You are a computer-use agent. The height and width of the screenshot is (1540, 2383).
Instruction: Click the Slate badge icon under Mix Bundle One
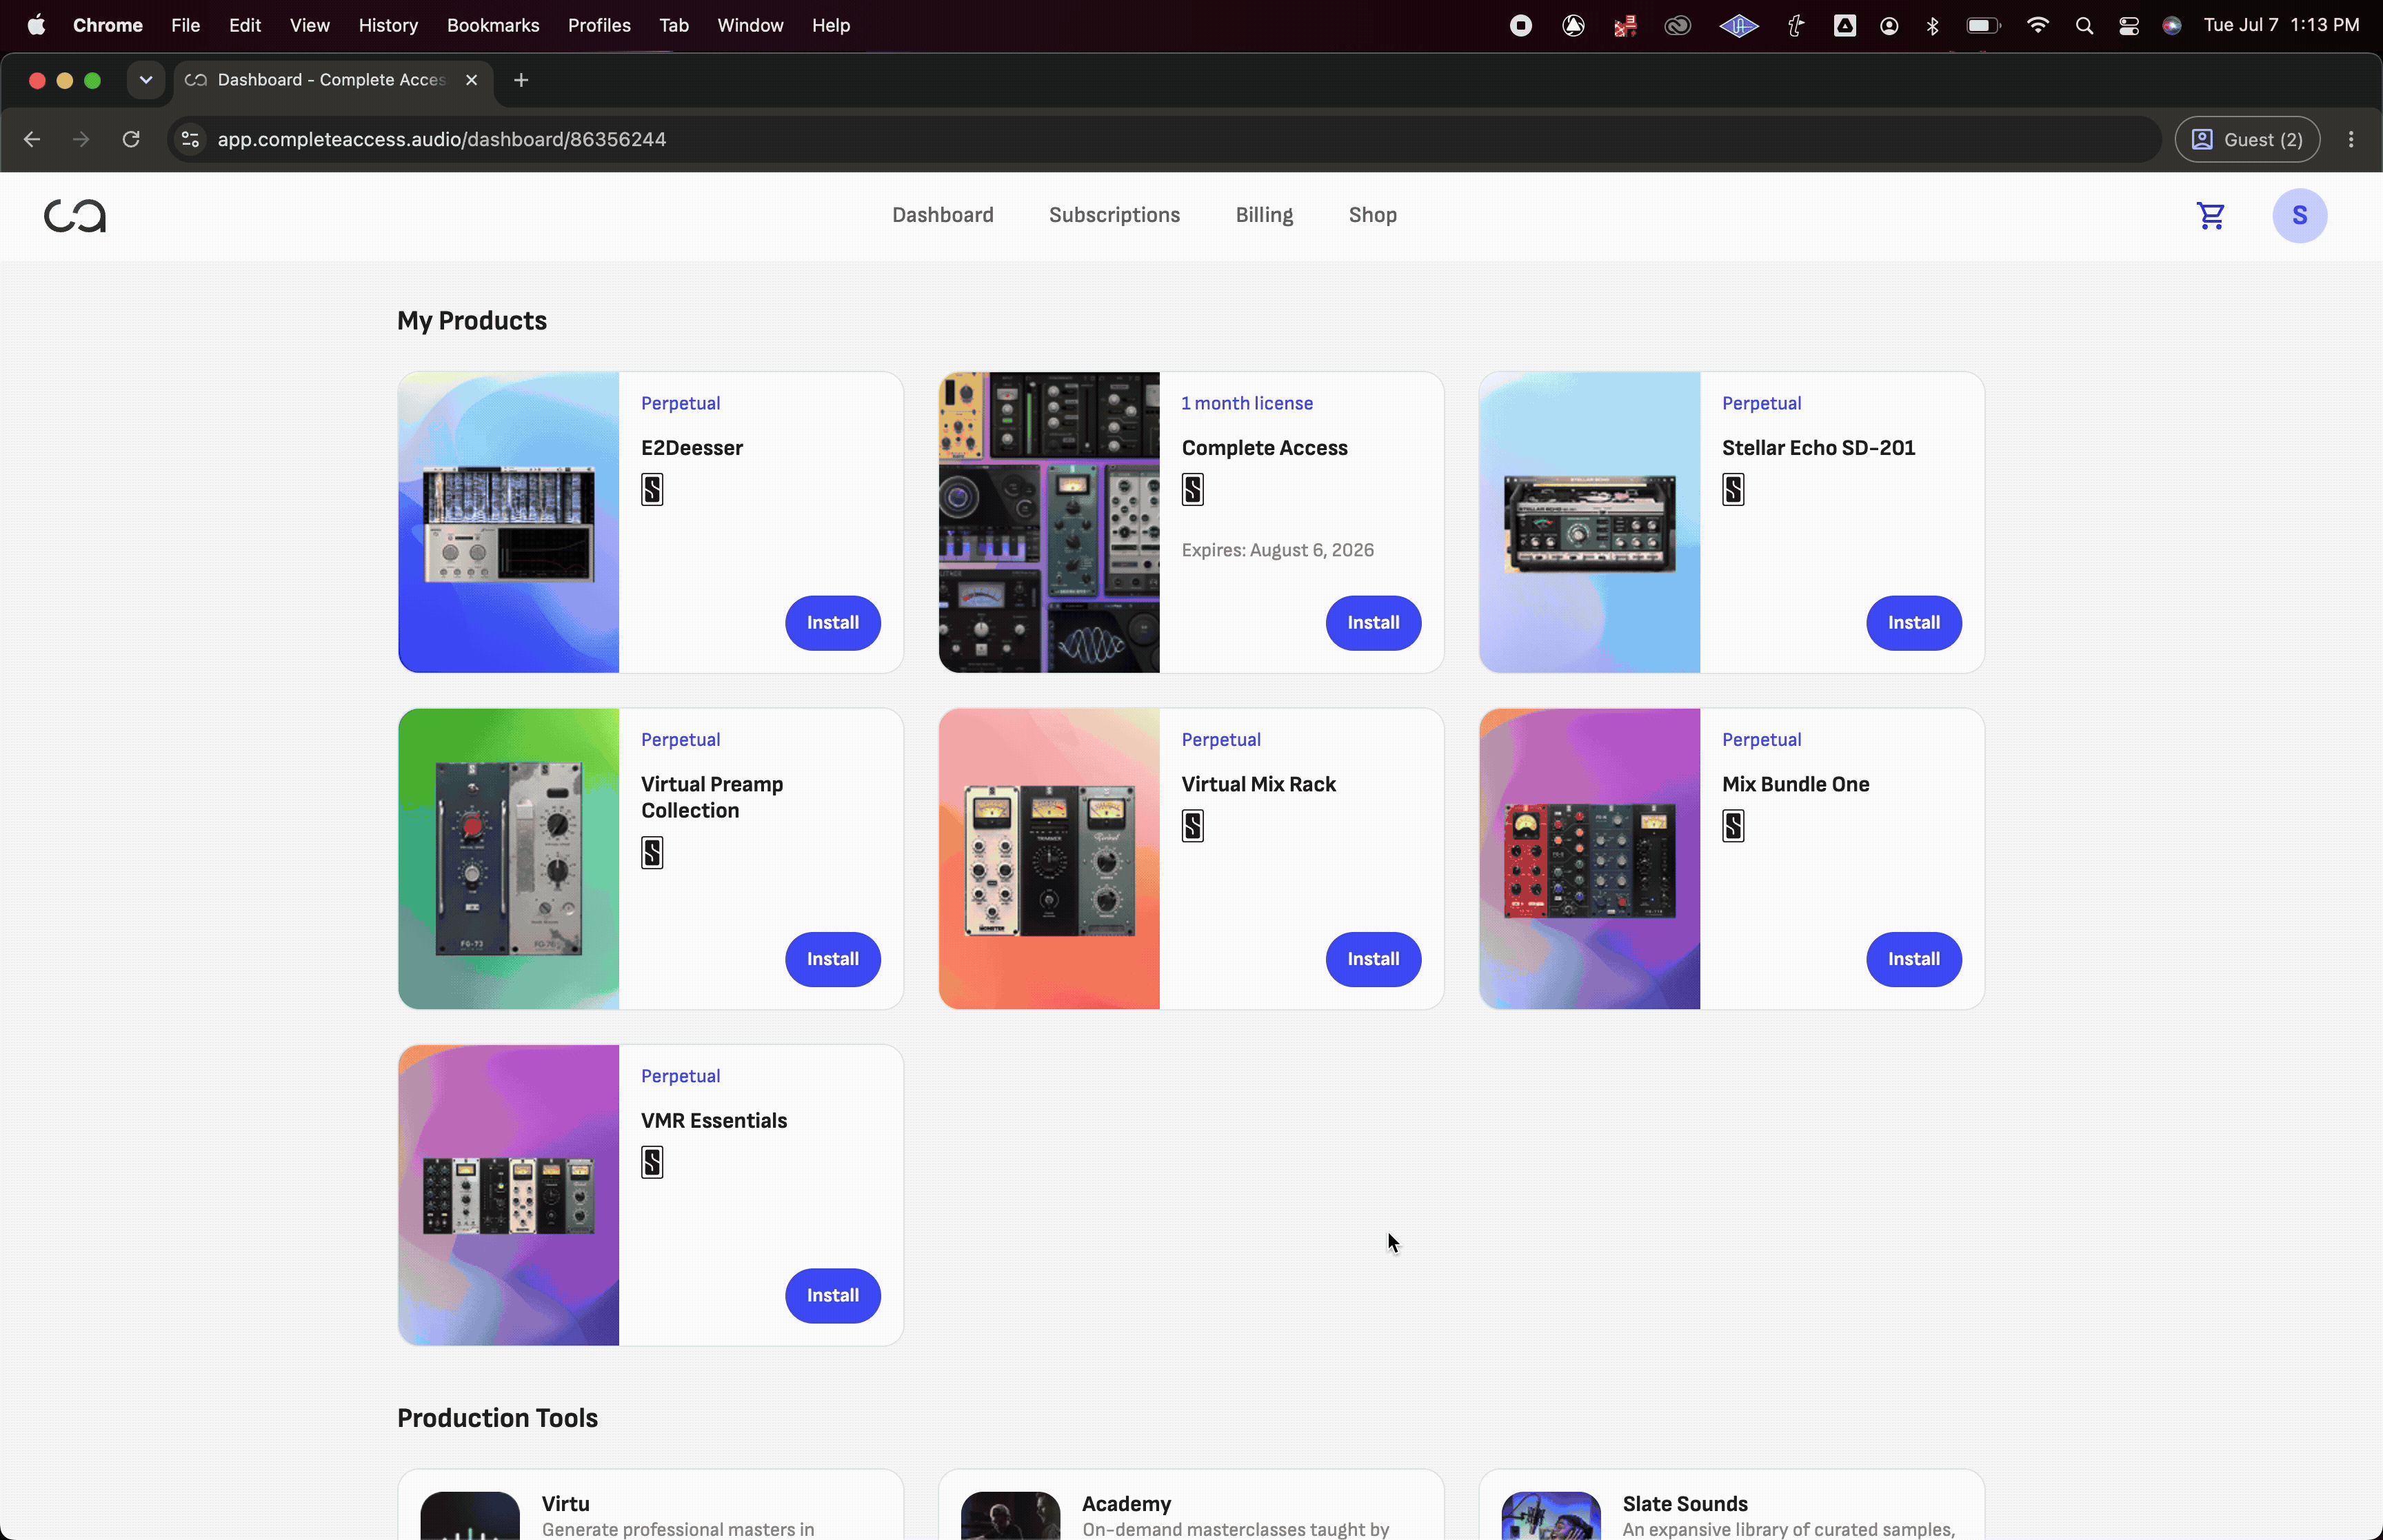(1733, 826)
